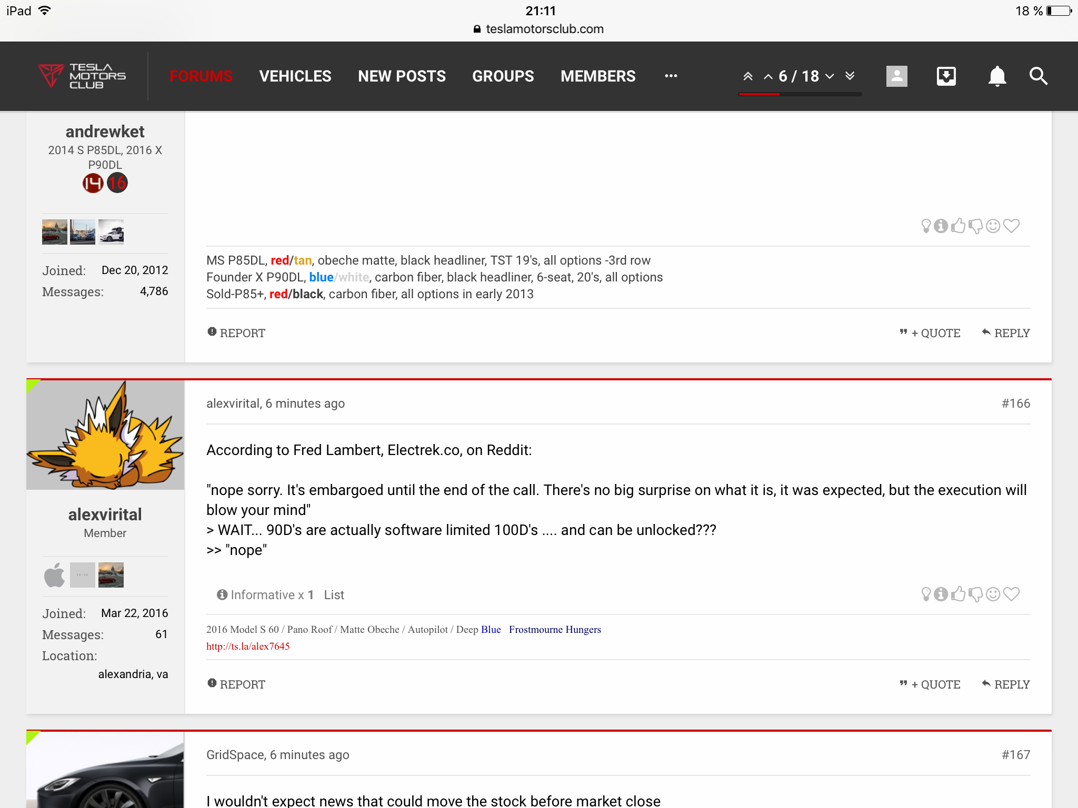Toggle the smiley rating on alexvirital's post
This screenshot has width=1078, height=808.
click(993, 594)
